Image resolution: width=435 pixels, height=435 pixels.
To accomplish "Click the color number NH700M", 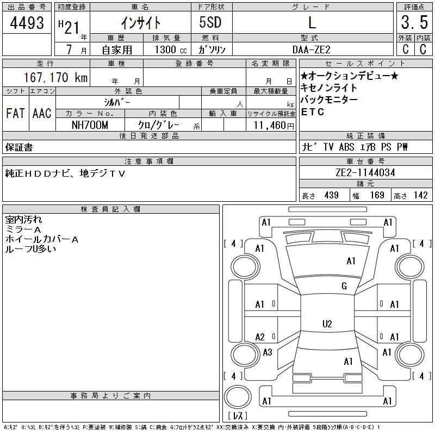I will (x=90, y=125).
